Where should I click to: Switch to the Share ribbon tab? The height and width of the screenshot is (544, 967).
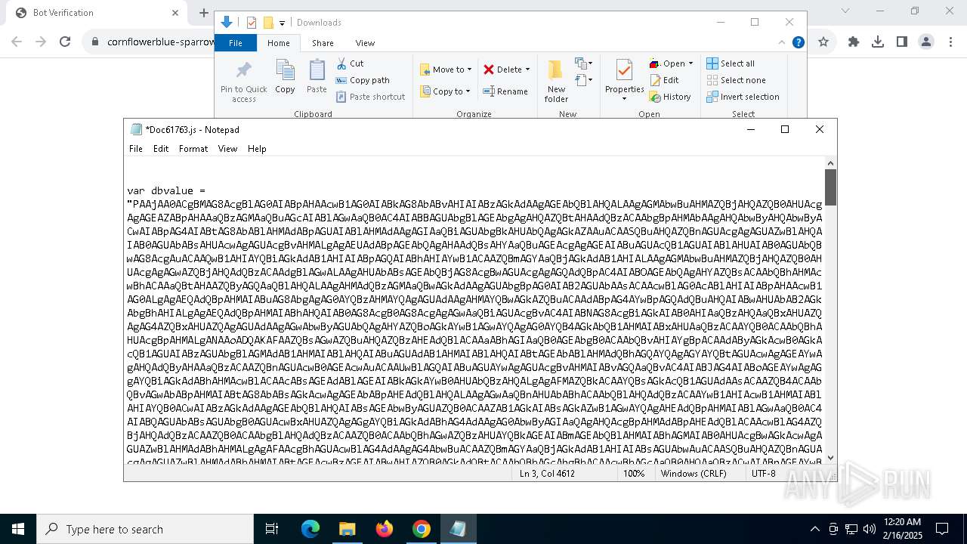point(323,43)
